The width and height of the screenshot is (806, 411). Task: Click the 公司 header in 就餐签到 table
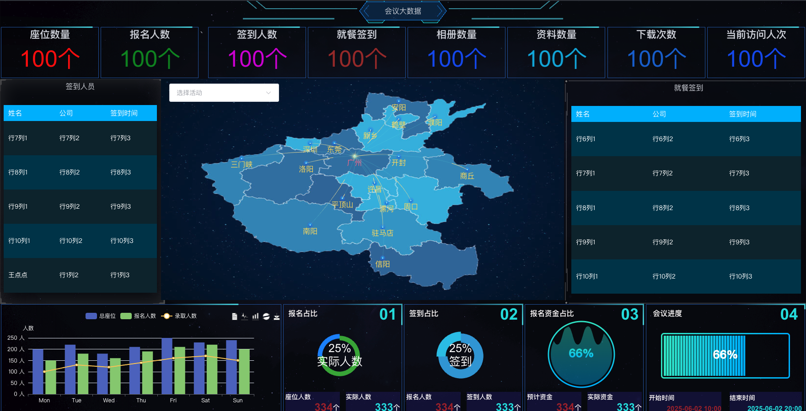(x=659, y=114)
